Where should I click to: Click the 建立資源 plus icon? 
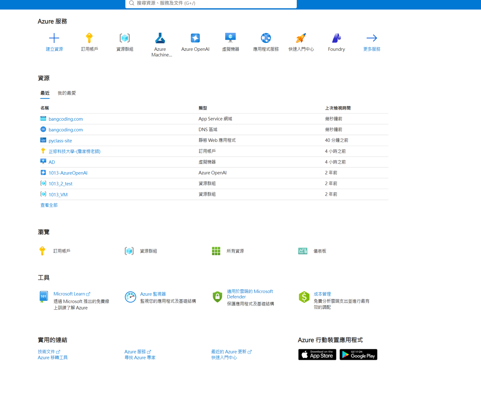pyautogui.click(x=54, y=38)
